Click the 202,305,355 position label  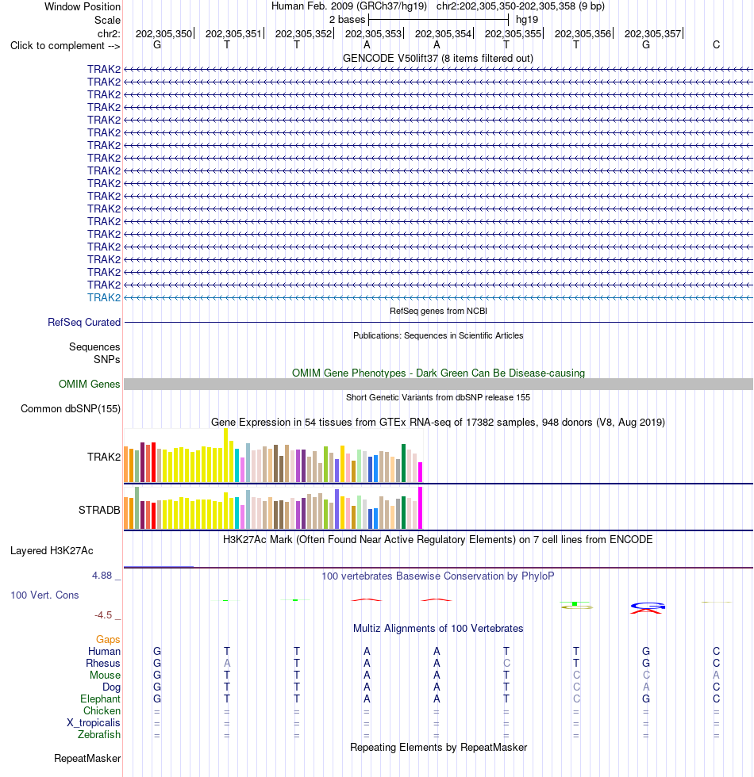[513, 33]
